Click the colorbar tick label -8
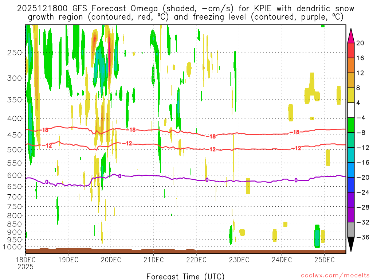Viewport: 373px width, 280px height. [x=361, y=133]
